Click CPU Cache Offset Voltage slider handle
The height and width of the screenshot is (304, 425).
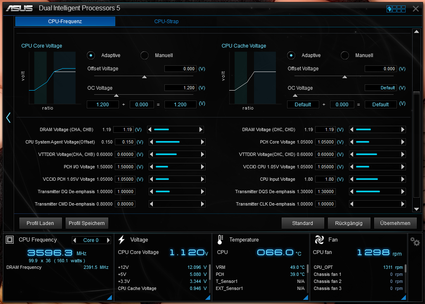click(344, 77)
